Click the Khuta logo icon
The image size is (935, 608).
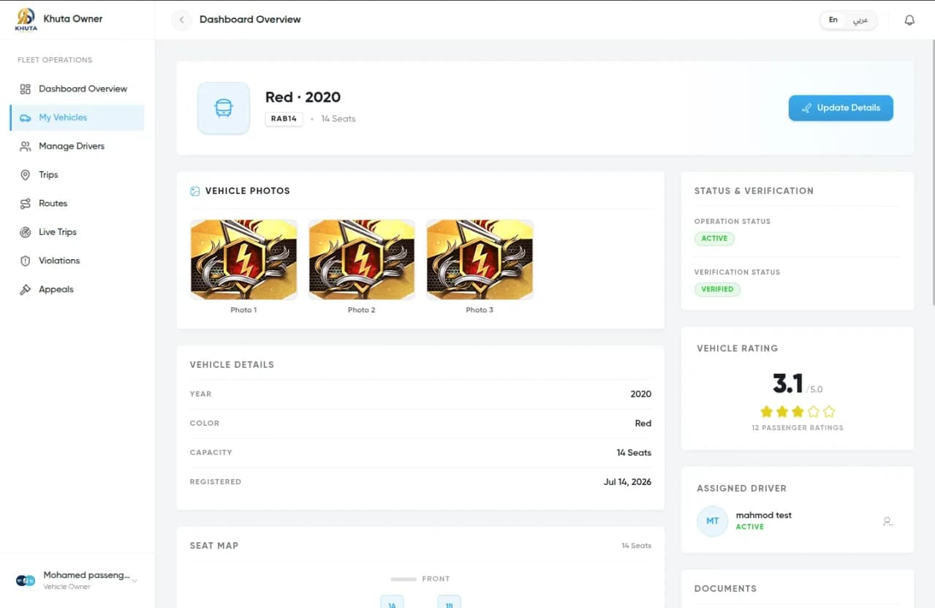[26, 19]
